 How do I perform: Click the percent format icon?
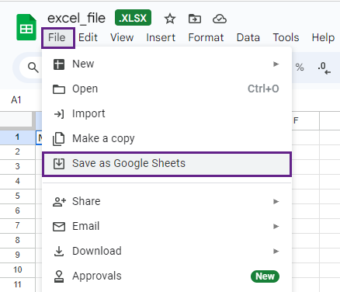click(300, 68)
